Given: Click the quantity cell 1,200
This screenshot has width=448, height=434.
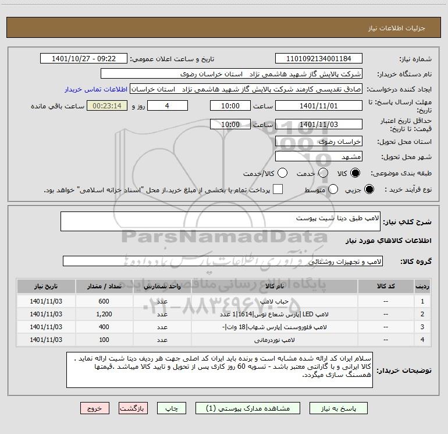Looking at the screenshot, I should coord(104,314).
